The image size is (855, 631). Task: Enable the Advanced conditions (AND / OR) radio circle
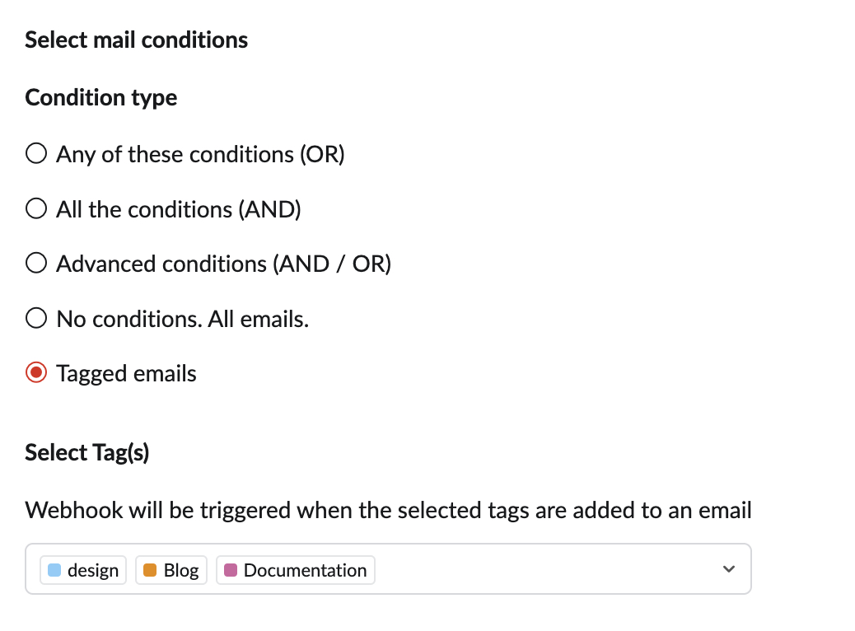click(36, 263)
